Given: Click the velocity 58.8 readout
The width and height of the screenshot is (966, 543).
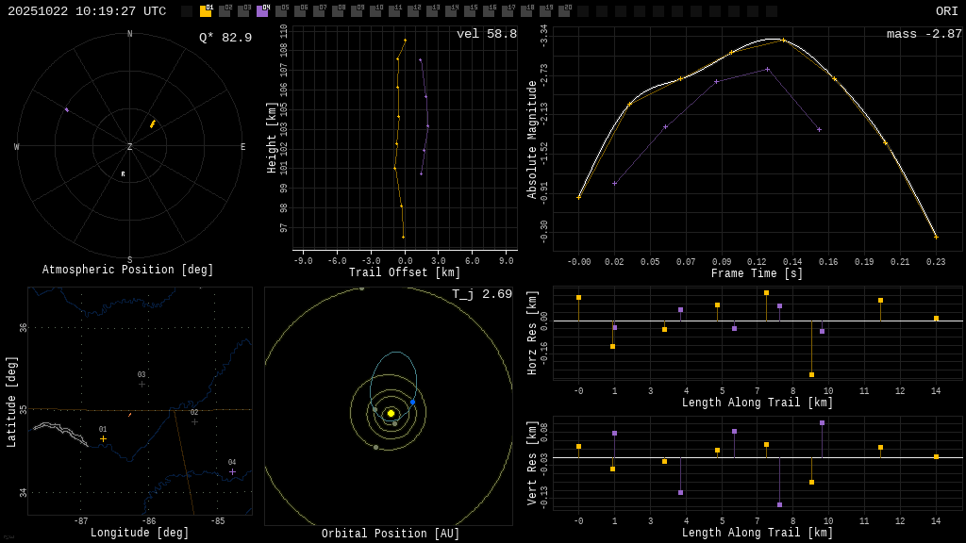Looking at the screenshot, I should pos(486,35).
